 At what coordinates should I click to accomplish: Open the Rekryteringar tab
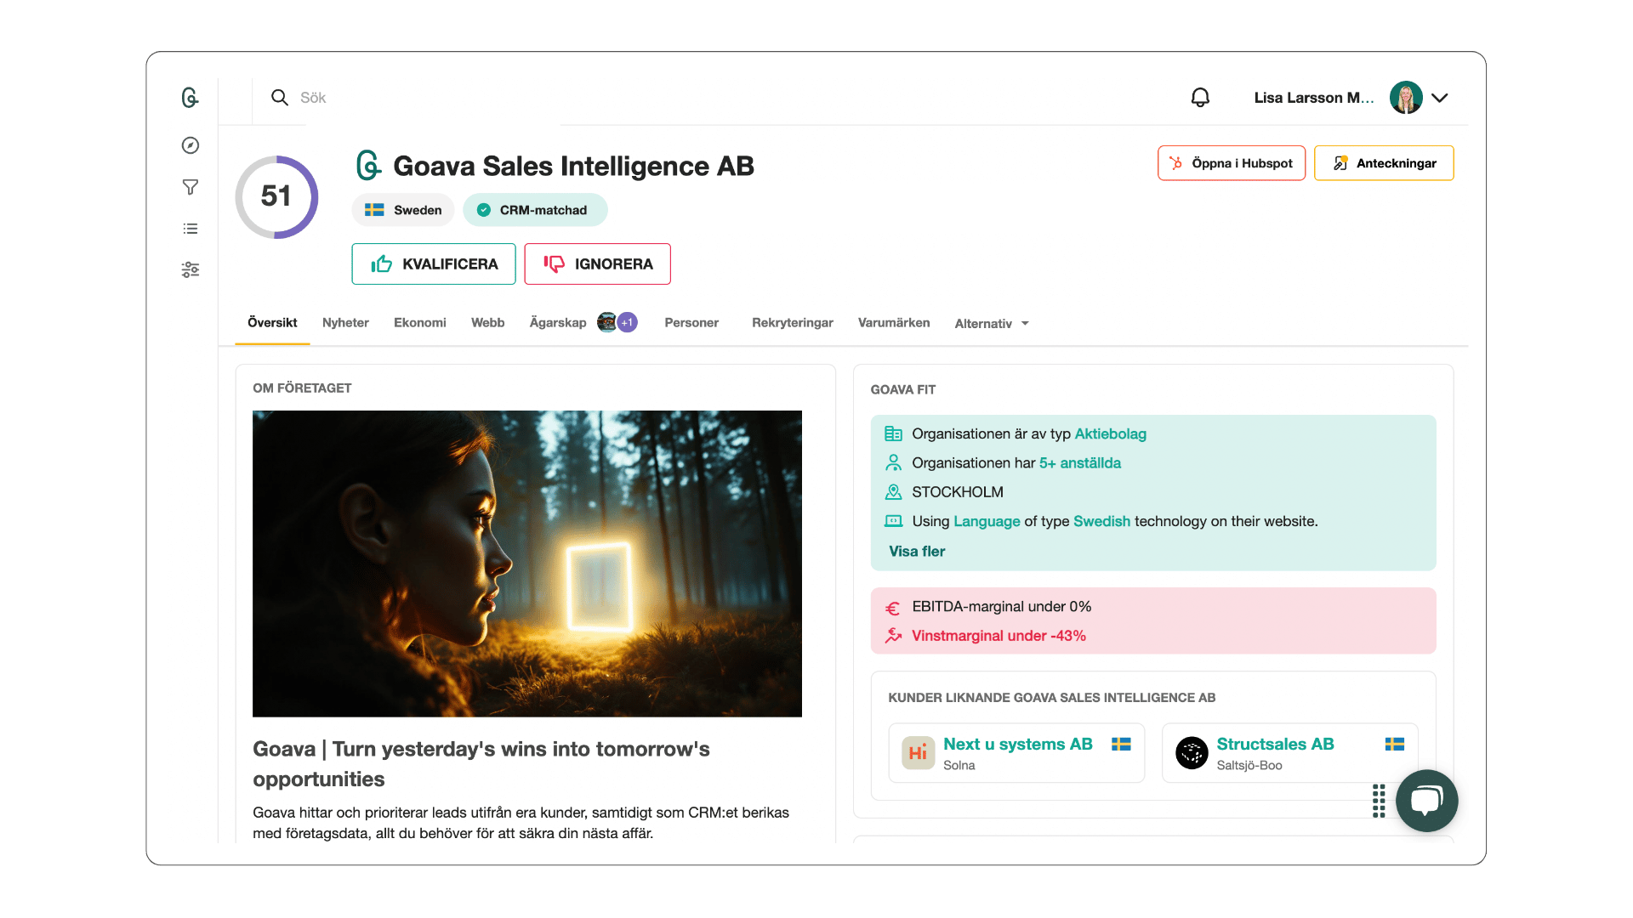coord(793,323)
